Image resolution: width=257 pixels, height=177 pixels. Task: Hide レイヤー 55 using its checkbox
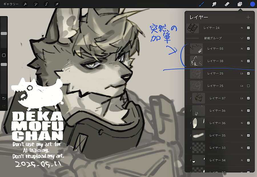tap(248, 49)
